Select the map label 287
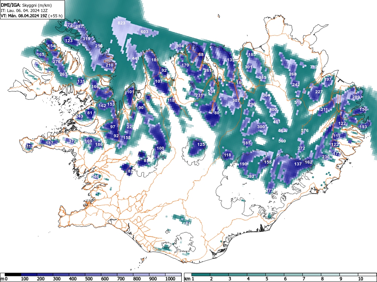 pyautogui.click(x=79, y=26)
